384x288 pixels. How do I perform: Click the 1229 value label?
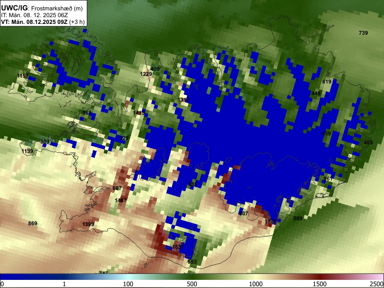[146, 74]
